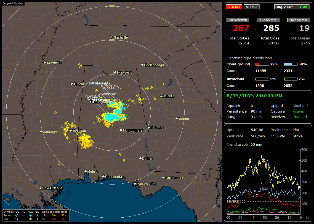The width and height of the screenshot is (314, 224).
Task: Click the Lightning type distribution heading
Action: click(249, 58)
